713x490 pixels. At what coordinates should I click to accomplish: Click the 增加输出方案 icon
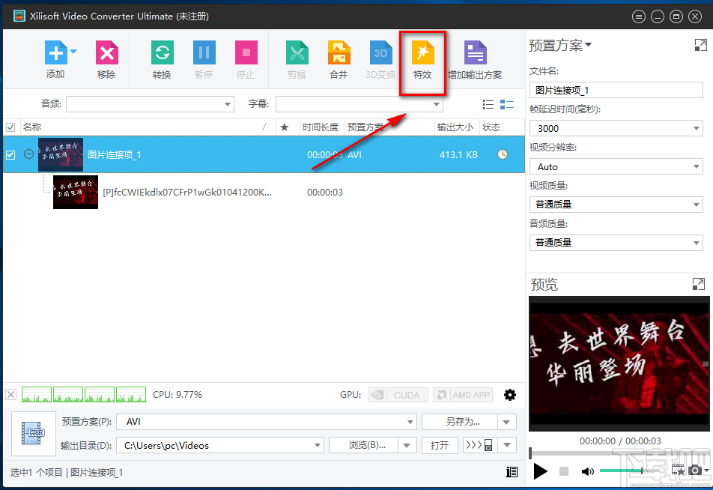coord(475,54)
